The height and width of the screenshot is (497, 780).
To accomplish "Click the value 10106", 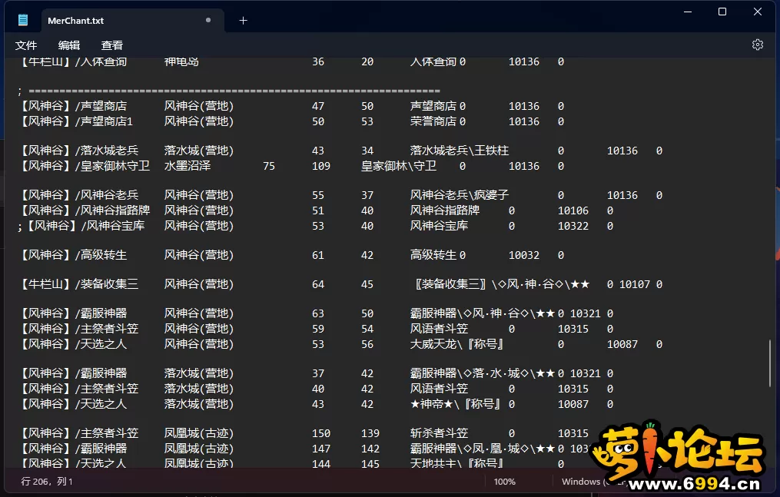I will coord(573,210).
